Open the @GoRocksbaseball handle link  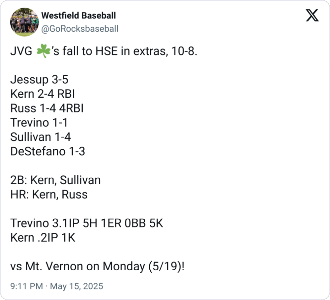pos(79,29)
